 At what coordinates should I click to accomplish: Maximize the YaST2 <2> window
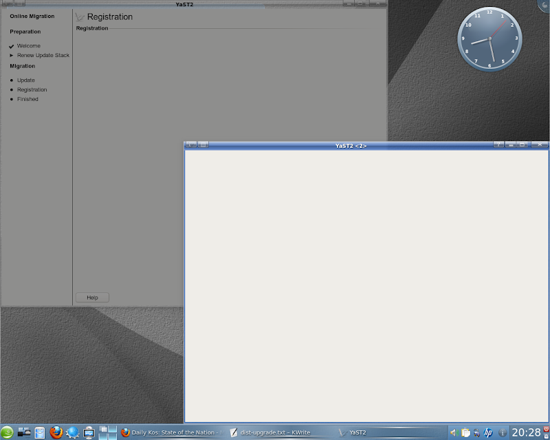tap(522, 144)
